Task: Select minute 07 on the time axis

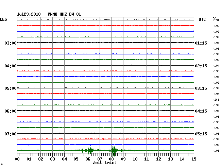Action: 100,159
